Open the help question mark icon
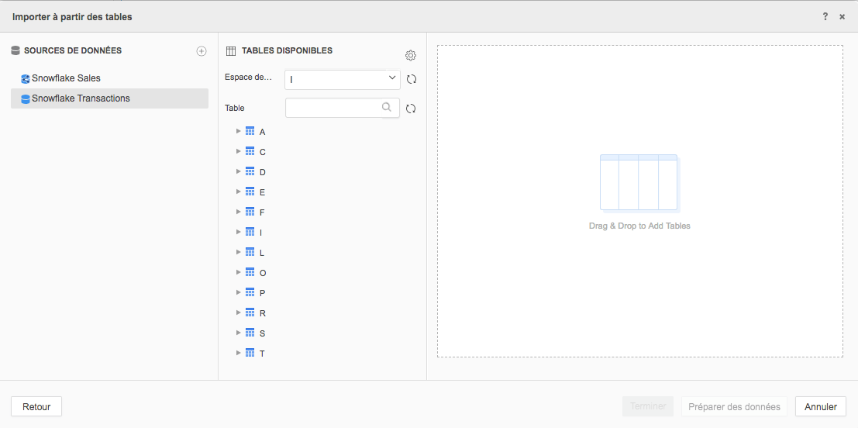The height and width of the screenshot is (428, 858). coord(826,16)
